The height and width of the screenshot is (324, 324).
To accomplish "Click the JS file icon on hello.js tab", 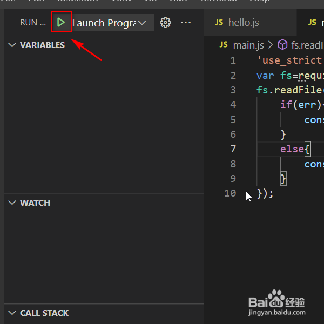I will (x=219, y=22).
